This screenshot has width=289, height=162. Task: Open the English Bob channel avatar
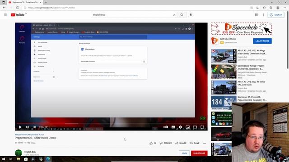pos(19,153)
